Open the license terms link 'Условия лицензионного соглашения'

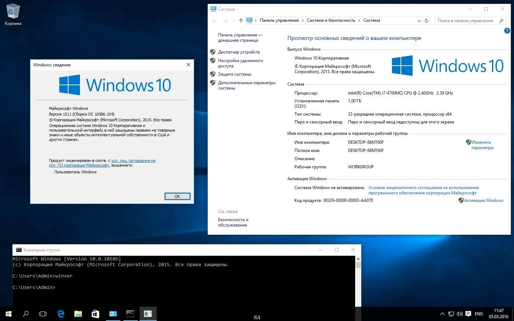(x=423, y=190)
